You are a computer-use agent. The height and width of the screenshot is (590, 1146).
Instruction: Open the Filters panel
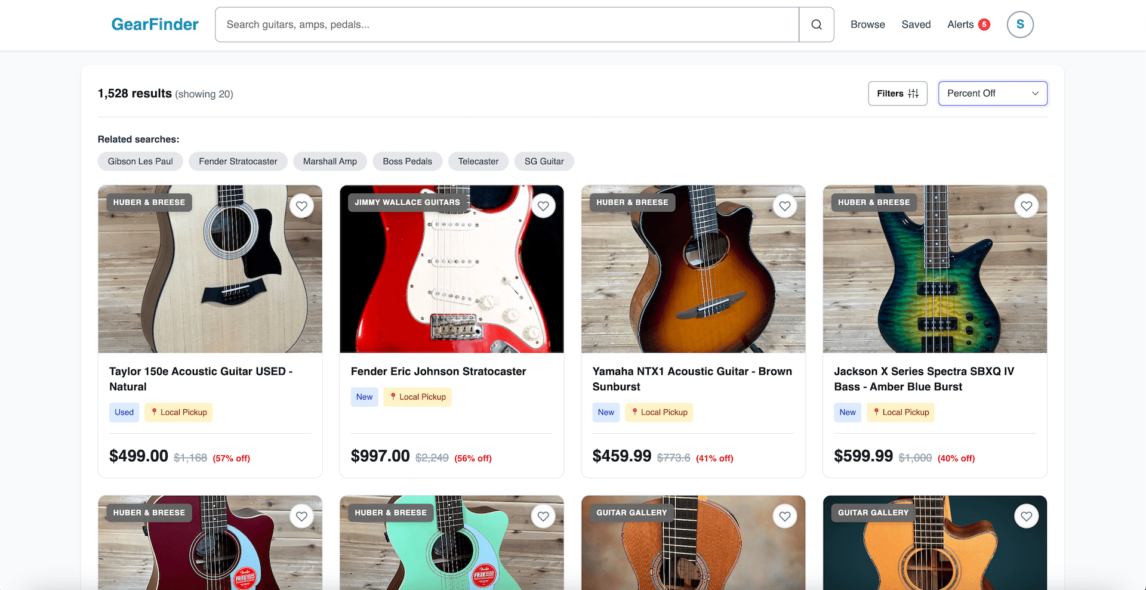[897, 93]
